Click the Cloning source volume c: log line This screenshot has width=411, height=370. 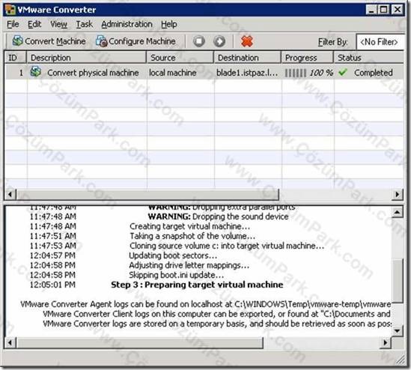(x=227, y=246)
